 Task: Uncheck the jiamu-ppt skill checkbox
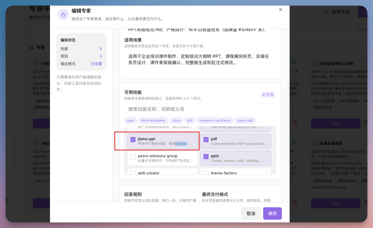pyautogui.click(x=133, y=139)
